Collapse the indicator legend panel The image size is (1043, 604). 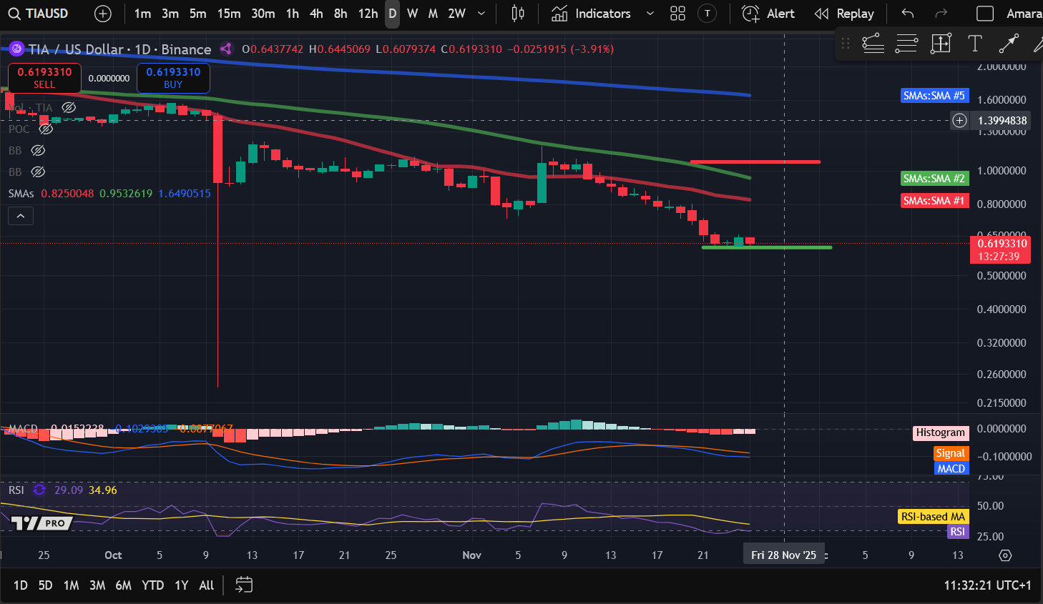(20, 215)
